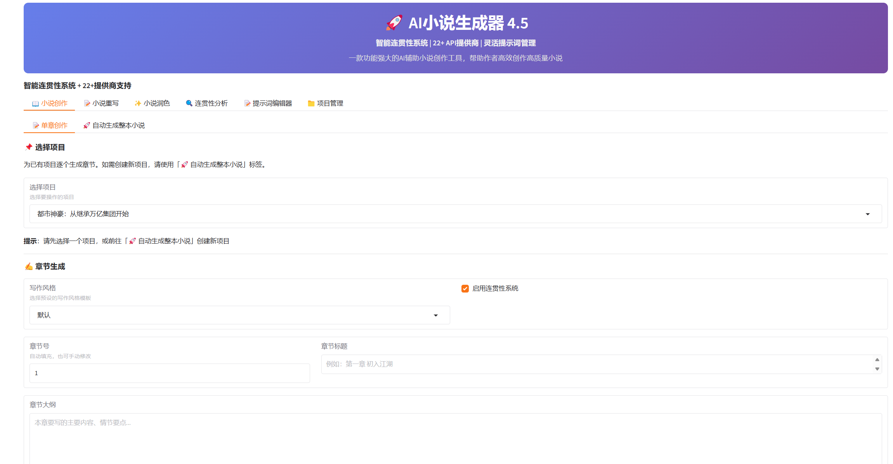Click the rocket icon in the page title banner
893x464 pixels.
(394, 23)
